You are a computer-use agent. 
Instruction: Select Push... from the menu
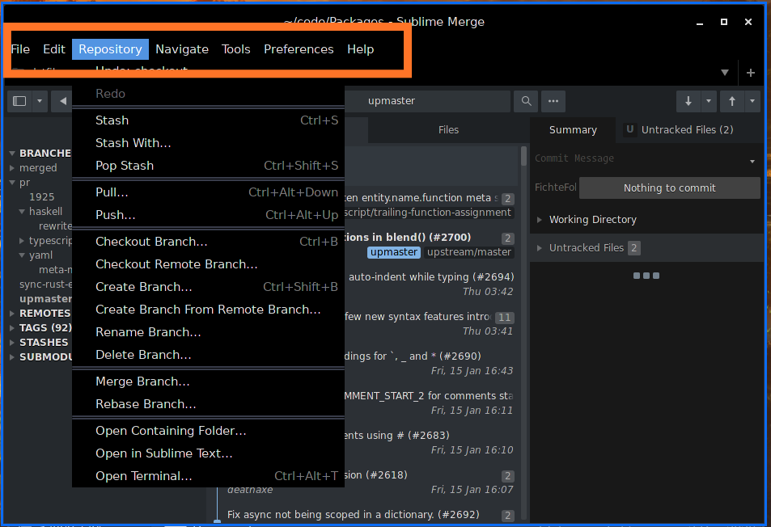click(208, 215)
